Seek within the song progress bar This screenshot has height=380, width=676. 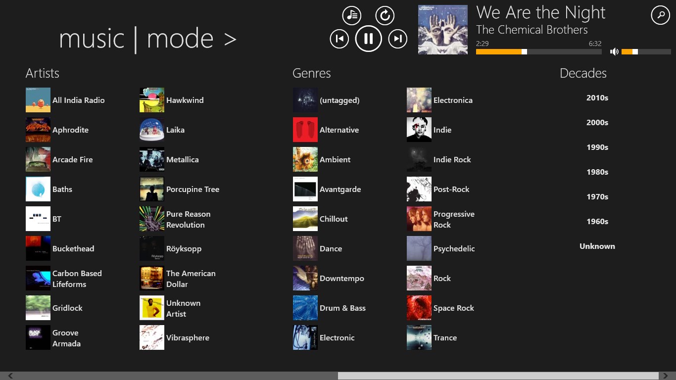[x=538, y=51]
